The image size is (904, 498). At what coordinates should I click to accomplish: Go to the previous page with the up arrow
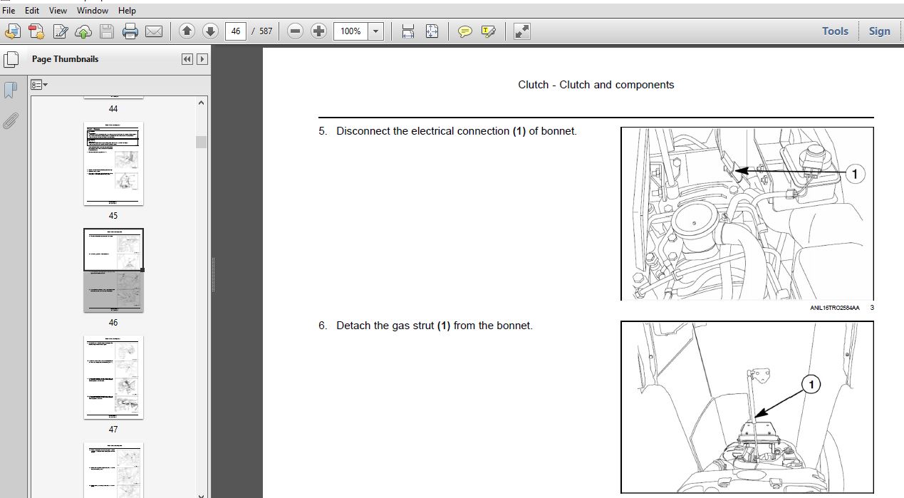tap(187, 31)
